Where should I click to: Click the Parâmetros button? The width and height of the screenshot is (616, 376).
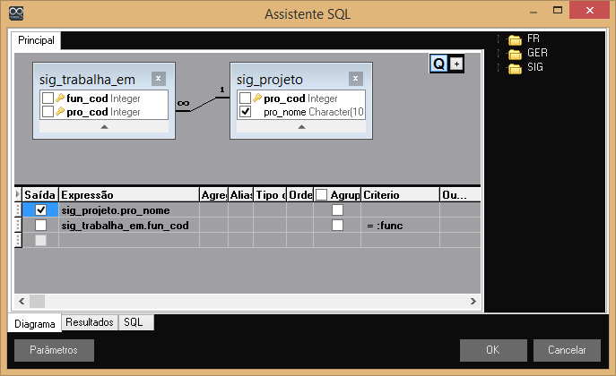[x=54, y=350]
